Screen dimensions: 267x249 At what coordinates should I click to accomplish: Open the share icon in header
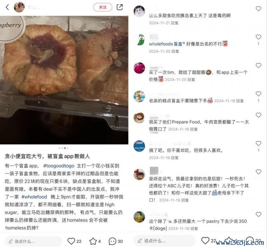tap(120, 7)
